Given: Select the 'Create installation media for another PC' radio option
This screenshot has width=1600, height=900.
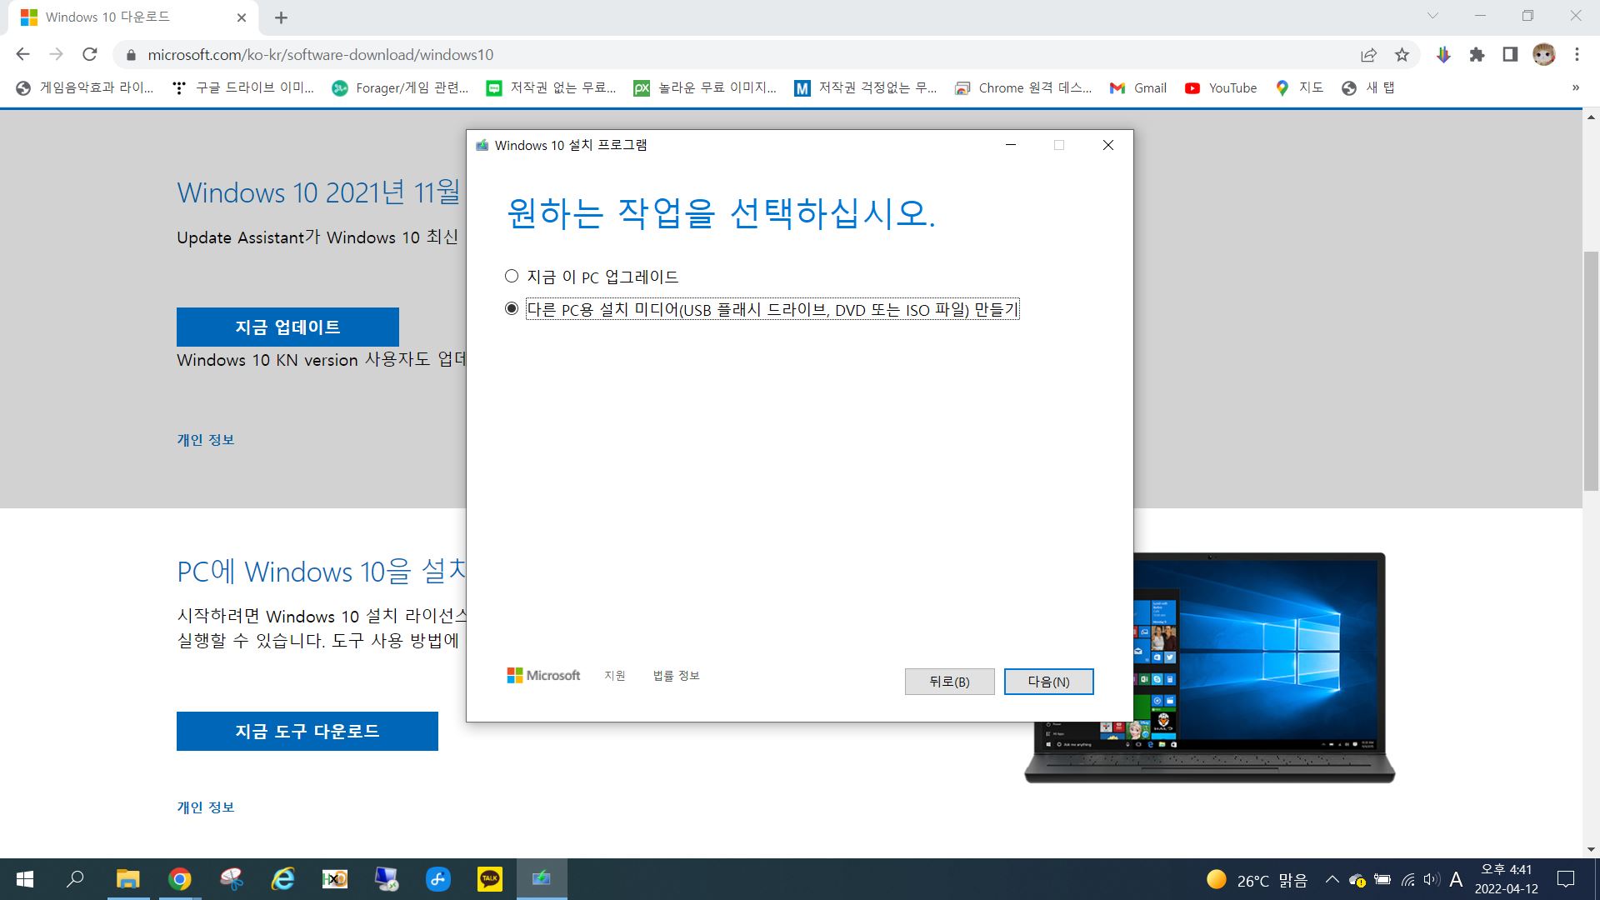Looking at the screenshot, I should click(x=512, y=309).
